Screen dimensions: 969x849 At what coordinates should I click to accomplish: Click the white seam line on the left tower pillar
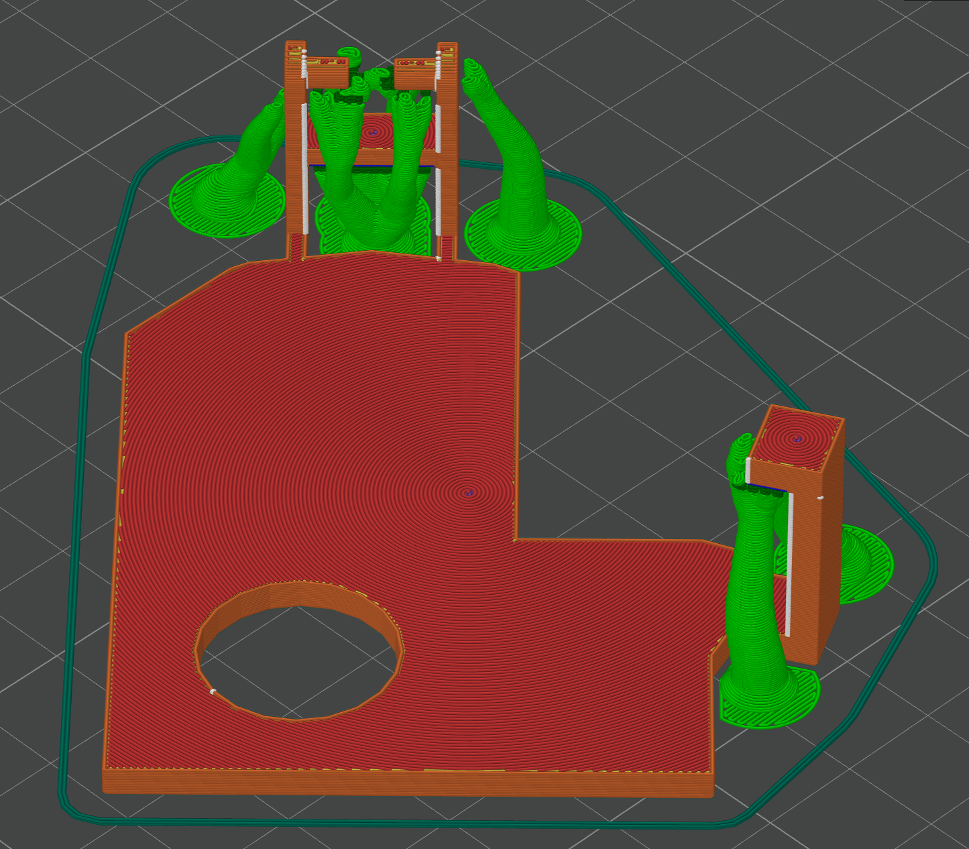[x=304, y=168]
